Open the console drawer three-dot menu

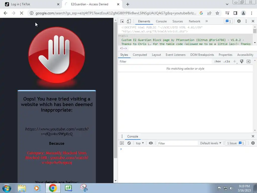[122, 136]
